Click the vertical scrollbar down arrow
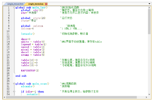This screenshot has width=153, height=101. (x=149, y=94)
